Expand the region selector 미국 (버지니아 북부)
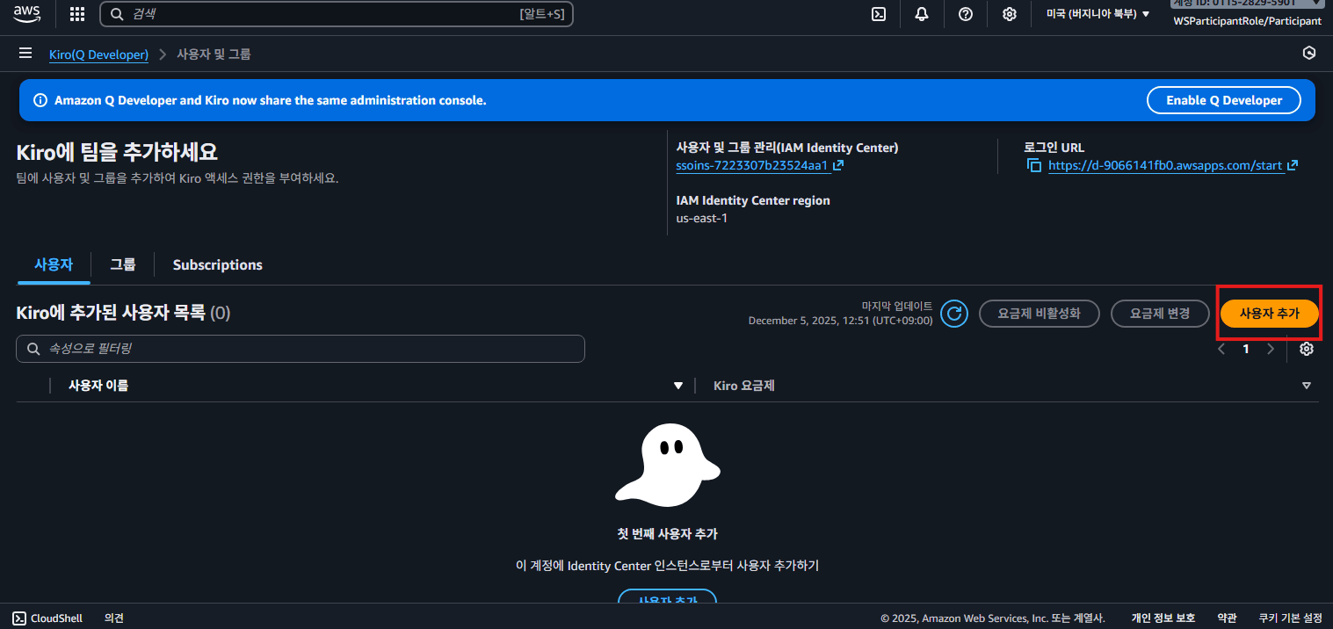This screenshot has height=629, width=1333. point(1098,14)
